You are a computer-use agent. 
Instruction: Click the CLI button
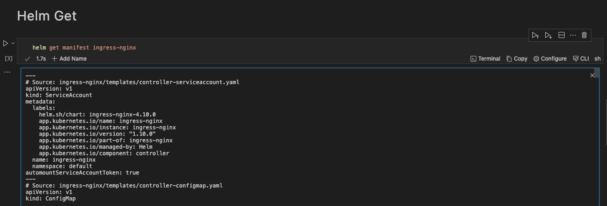[x=581, y=59]
